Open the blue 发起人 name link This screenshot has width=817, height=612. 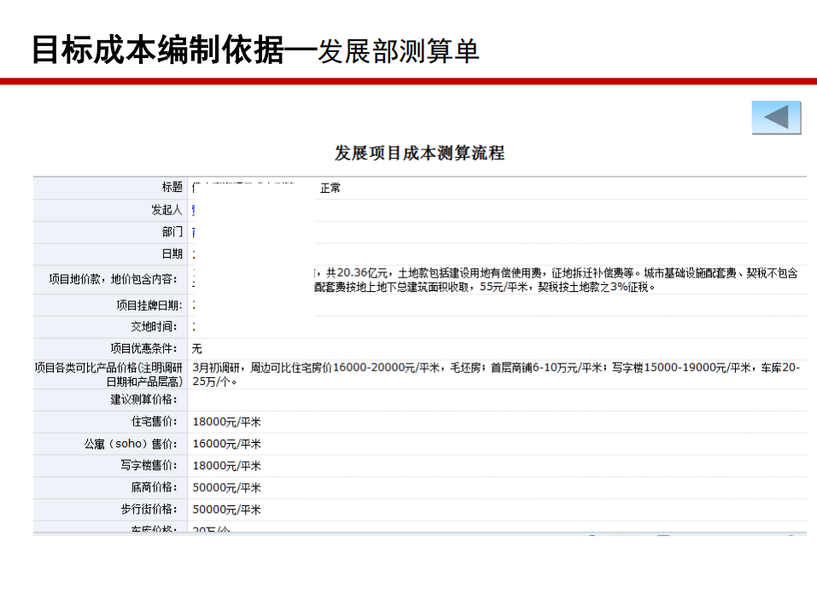pos(195,210)
